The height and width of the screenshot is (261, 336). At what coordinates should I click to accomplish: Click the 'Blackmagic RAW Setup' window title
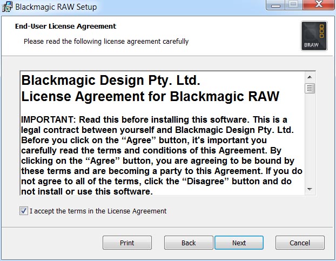[56, 7]
